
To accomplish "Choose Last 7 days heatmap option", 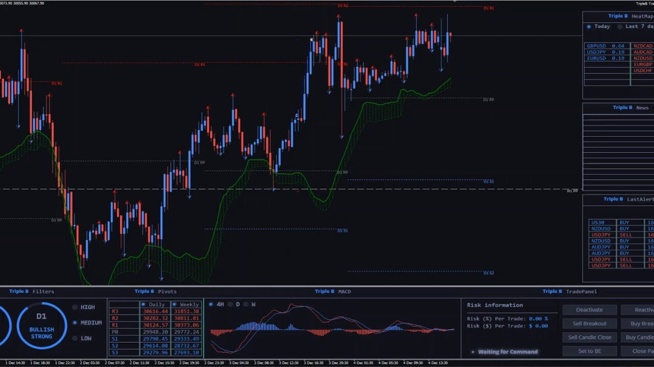I will (620, 27).
